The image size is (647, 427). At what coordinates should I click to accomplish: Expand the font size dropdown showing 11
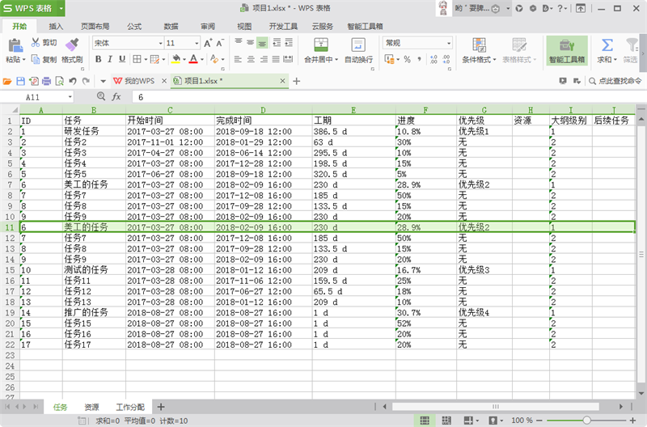pos(197,43)
